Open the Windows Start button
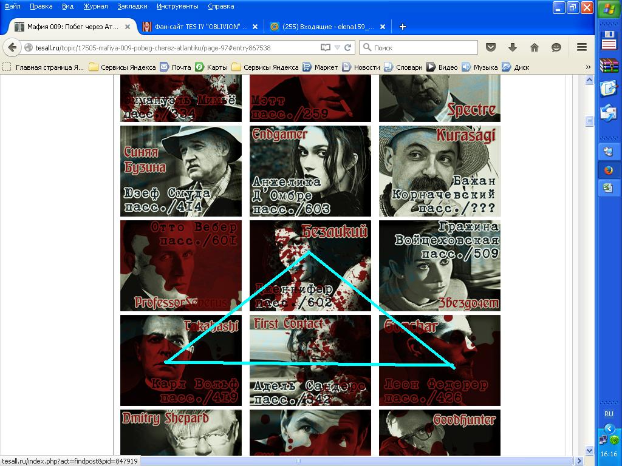 coord(609,8)
